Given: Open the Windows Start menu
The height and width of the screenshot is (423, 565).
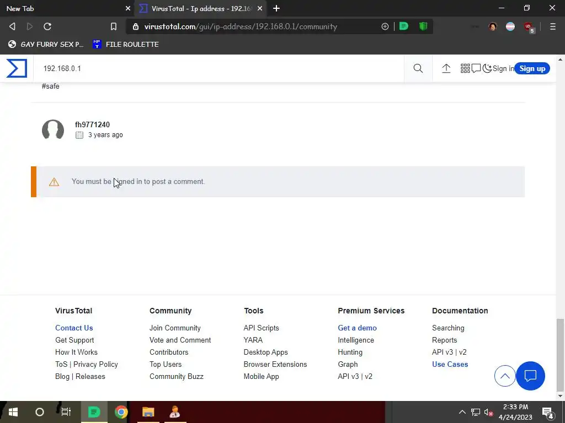Looking at the screenshot, I should coord(13,412).
